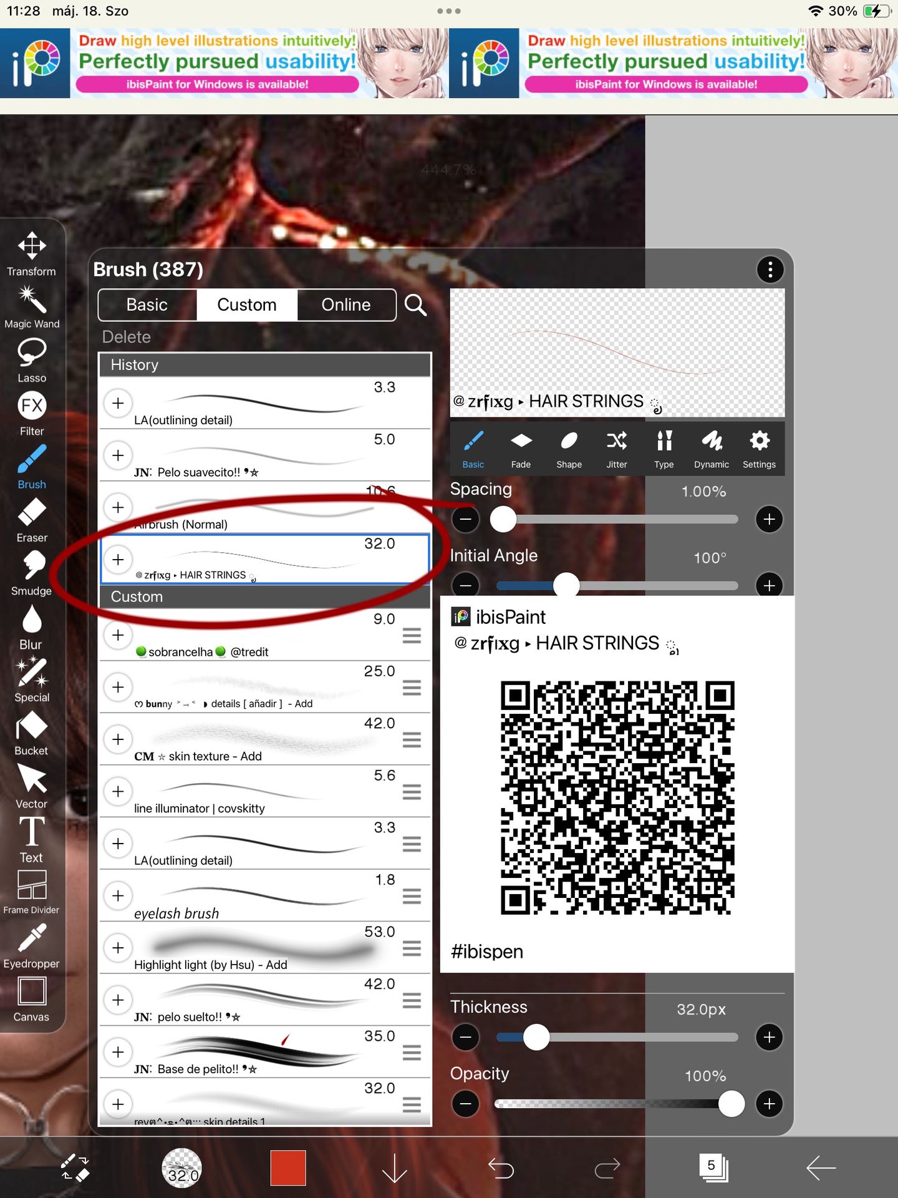Tap the three dots at the top center

[x=449, y=11]
